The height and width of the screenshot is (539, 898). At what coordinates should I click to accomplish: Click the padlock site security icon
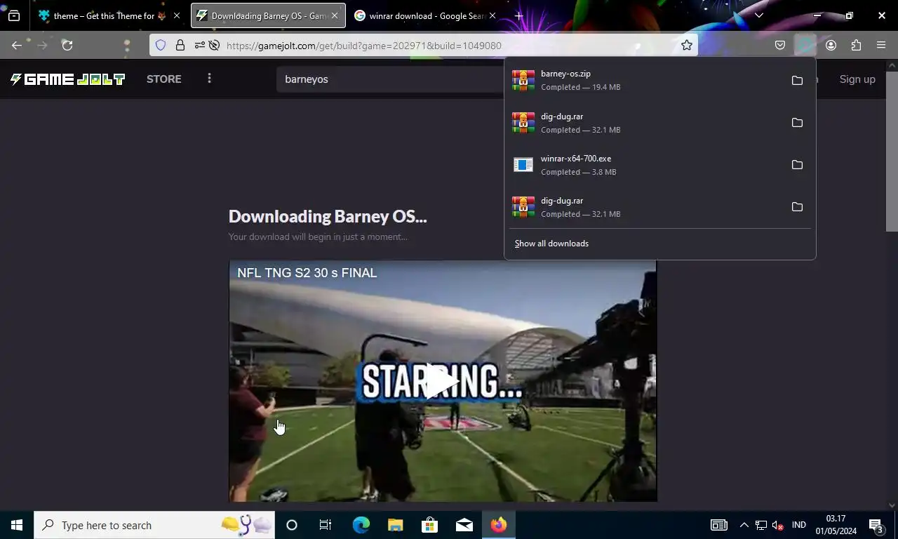(x=180, y=46)
